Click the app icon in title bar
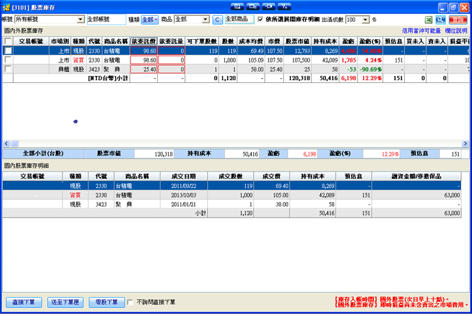This screenshot has height=334, width=472. [x=6, y=7]
